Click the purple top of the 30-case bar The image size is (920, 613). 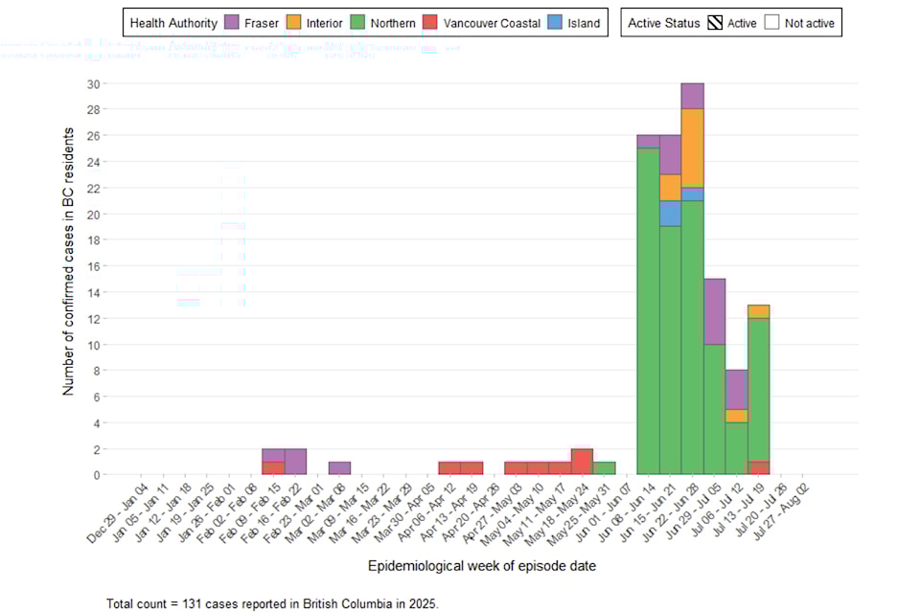[692, 96]
